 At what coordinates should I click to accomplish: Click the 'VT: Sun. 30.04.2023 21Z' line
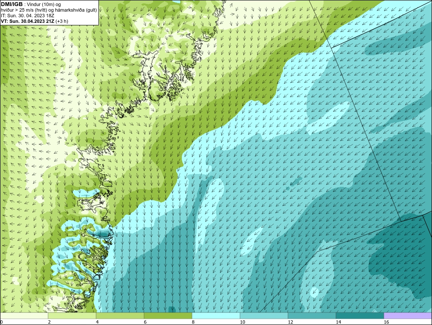35,21
